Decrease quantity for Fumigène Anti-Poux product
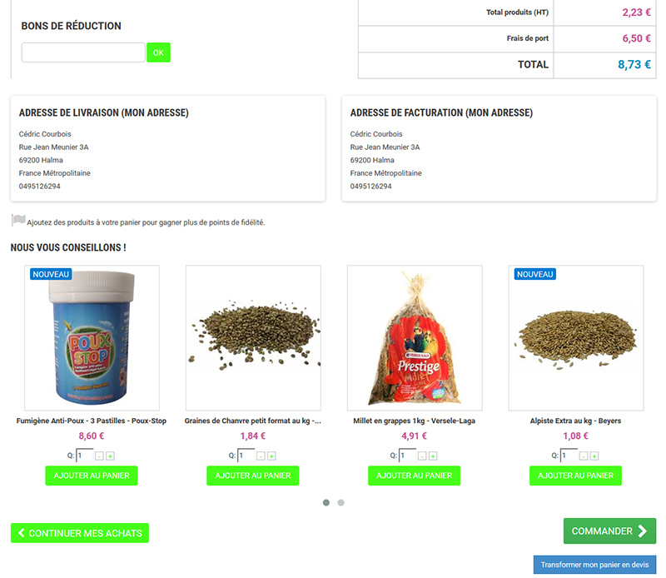 tap(99, 456)
